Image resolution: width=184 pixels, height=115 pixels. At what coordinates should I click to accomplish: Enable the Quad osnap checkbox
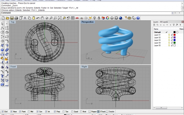(72, 112)
